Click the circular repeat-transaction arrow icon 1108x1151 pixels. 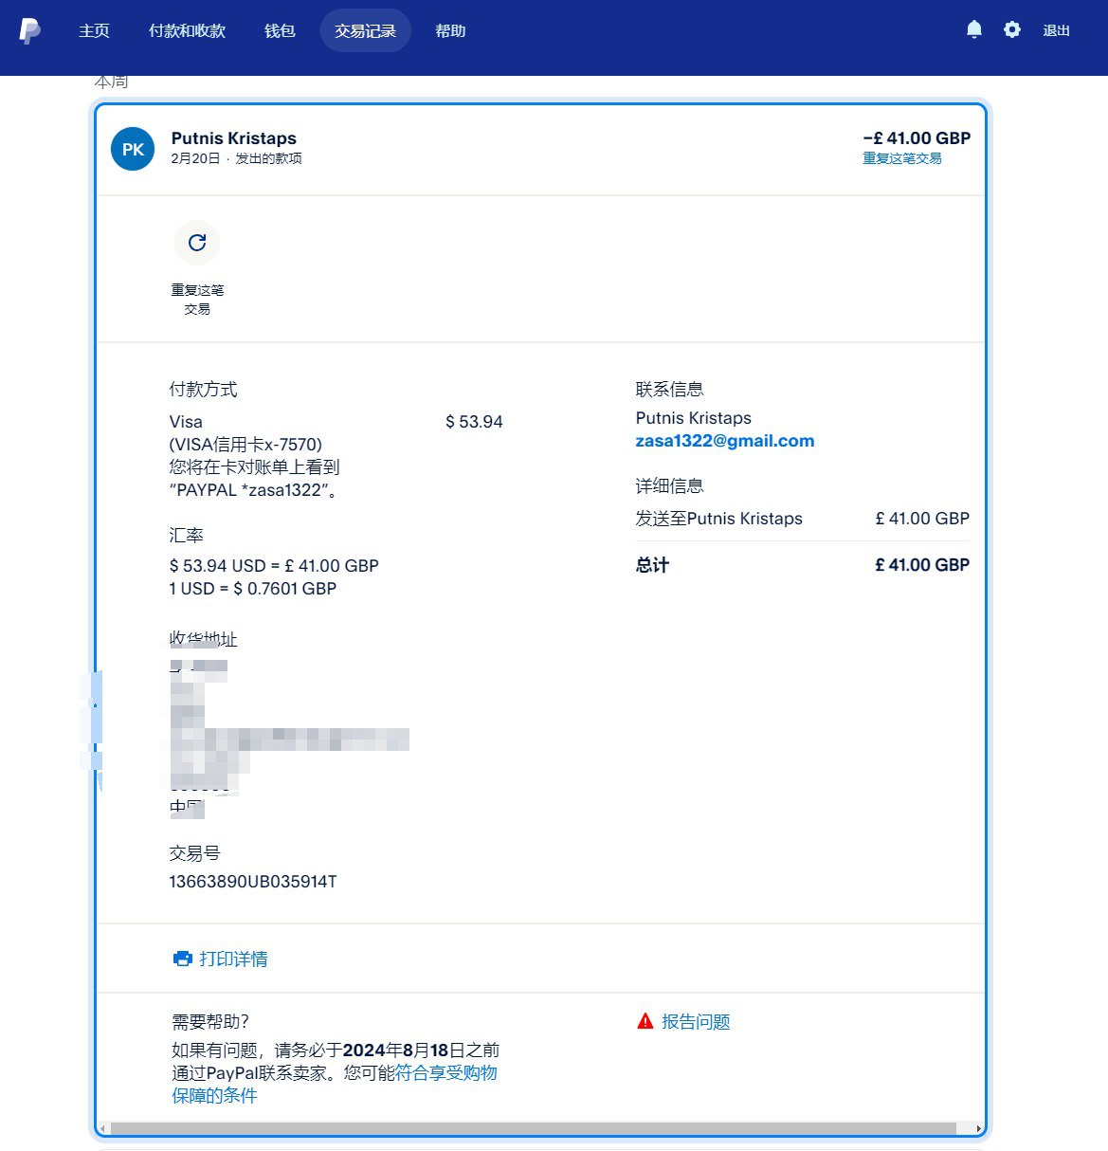(197, 243)
